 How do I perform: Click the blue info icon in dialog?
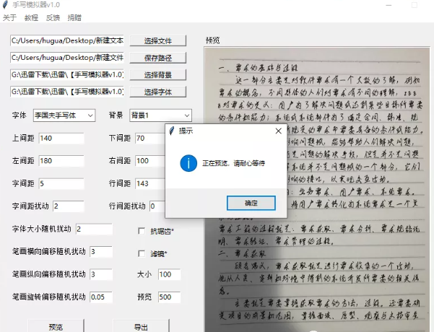click(188, 163)
